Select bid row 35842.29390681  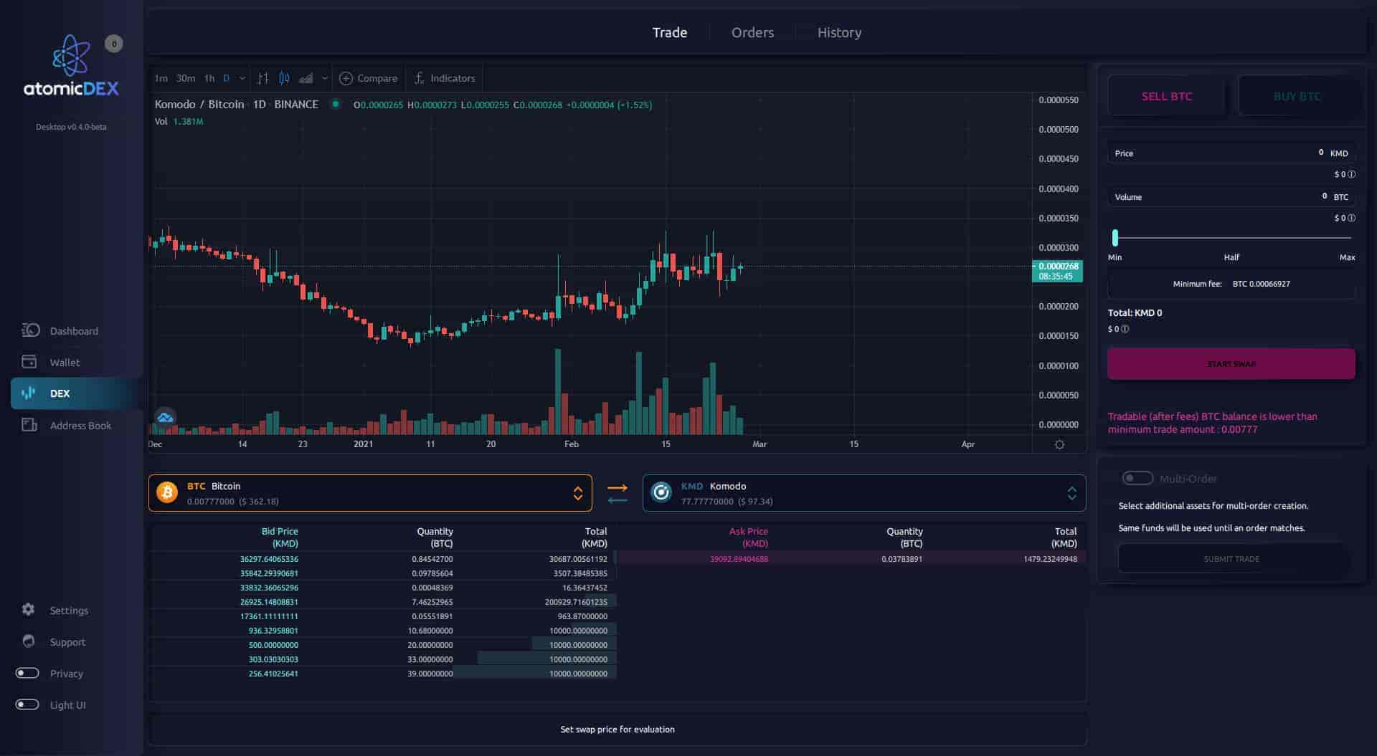point(383,573)
